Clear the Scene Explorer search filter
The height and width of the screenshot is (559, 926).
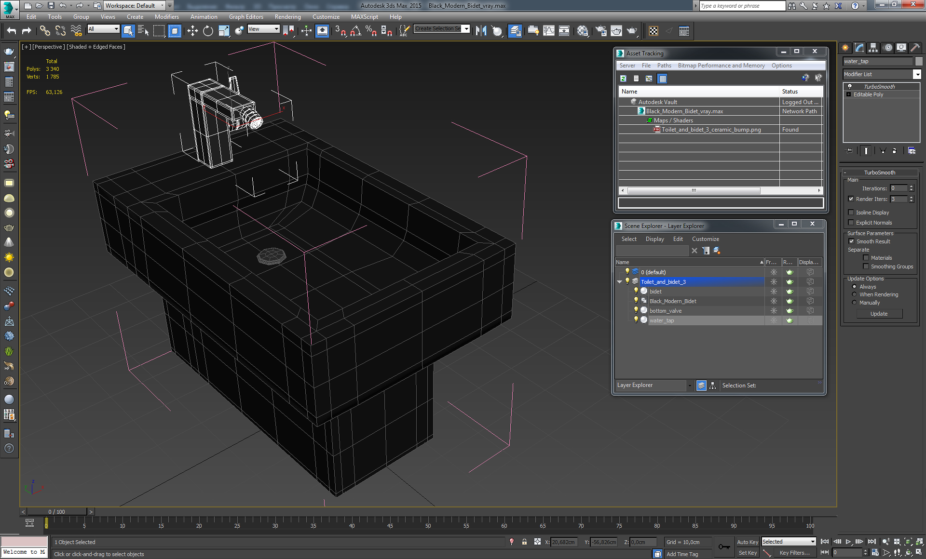point(694,251)
